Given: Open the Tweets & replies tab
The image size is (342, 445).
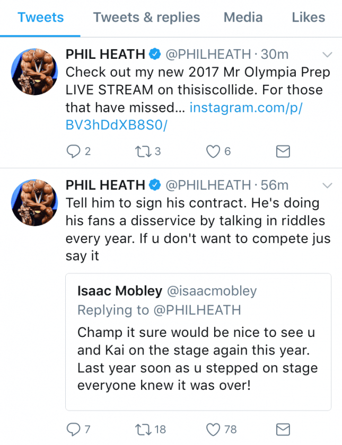Looking at the screenshot, I should click(146, 17).
